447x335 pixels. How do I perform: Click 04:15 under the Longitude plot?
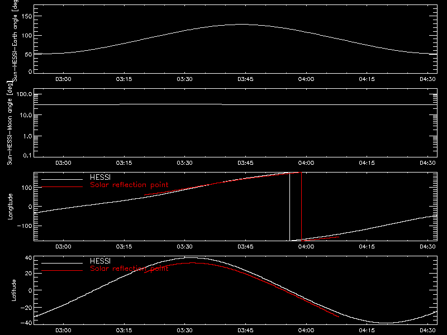[367, 247]
